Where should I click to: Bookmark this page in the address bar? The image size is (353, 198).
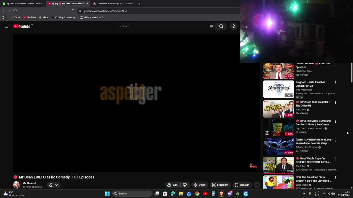73,11
